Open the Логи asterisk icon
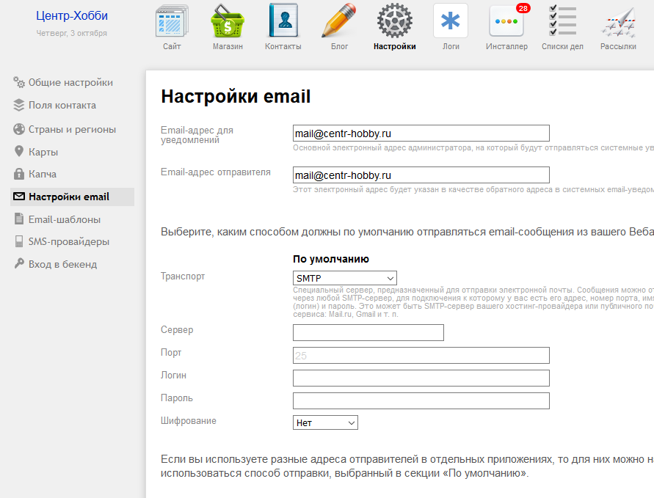The height and width of the screenshot is (498, 654). 451,22
